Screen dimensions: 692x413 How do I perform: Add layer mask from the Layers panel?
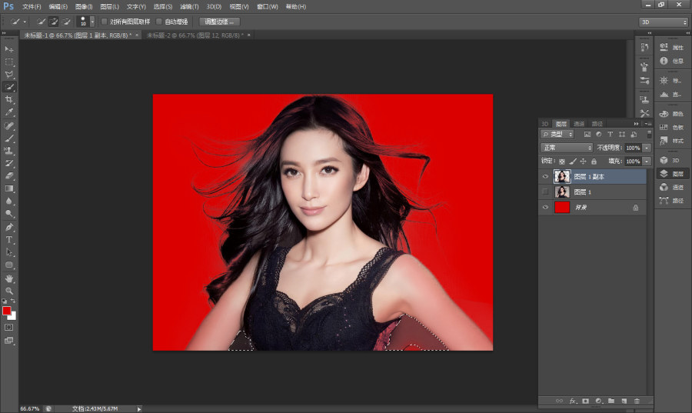tap(585, 401)
